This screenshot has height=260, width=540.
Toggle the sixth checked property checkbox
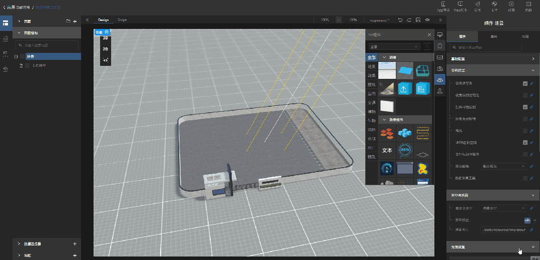click(x=525, y=143)
